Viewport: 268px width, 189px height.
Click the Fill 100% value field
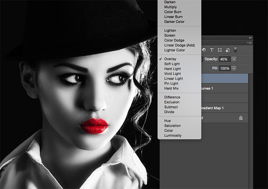click(x=225, y=68)
